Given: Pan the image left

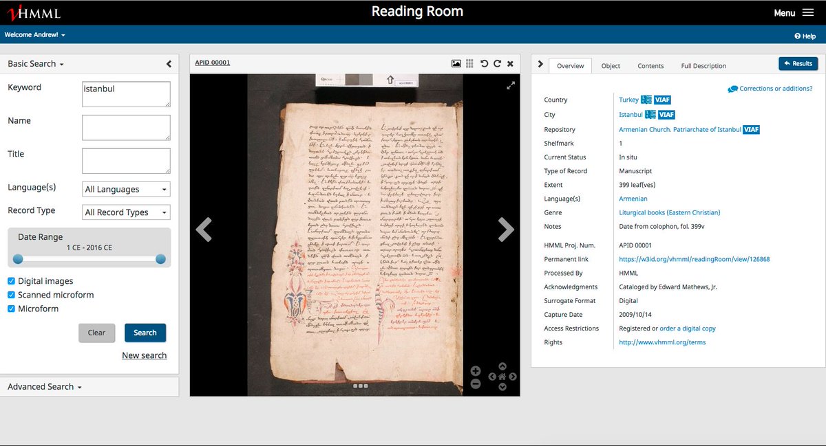Looking at the screenshot, I should pos(492,377).
